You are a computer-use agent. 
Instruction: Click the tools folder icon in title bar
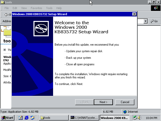(3, 2)
